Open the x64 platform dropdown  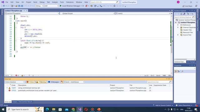pos(51,6)
